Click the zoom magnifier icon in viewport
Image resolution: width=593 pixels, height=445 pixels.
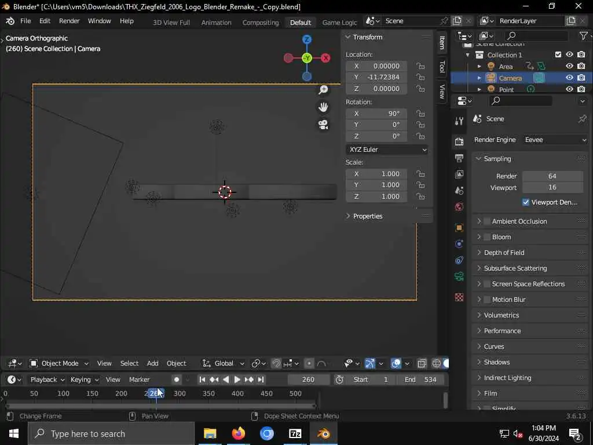tap(323, 90)
